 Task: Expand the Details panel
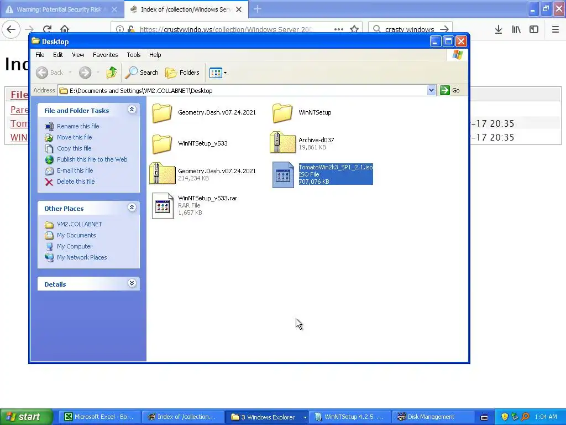pyautogui.click(x=132, y=283)
